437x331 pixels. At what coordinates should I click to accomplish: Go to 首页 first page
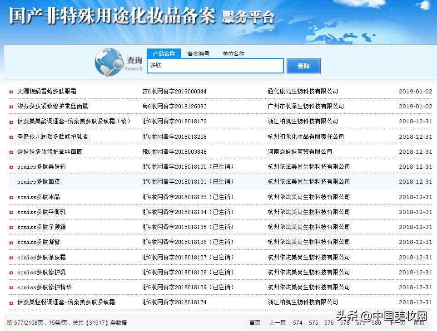[254, 322]
